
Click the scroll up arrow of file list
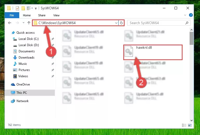coord(191,30)
